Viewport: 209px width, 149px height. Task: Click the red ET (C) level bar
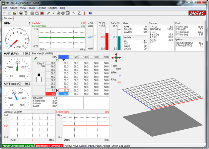pos(107,41)
